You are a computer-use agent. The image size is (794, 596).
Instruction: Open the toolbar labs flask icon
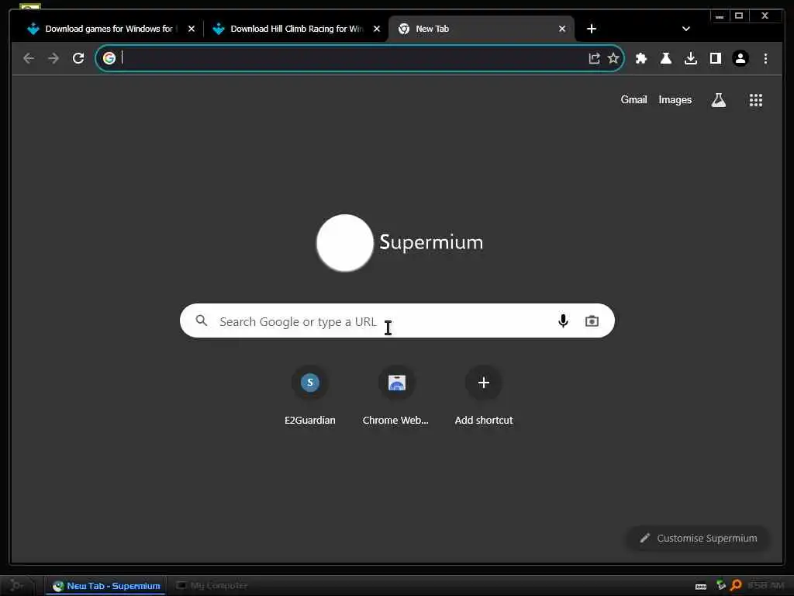click(666, 58)
